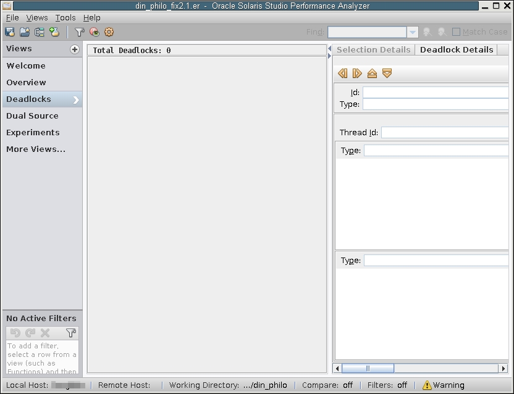Click the Warning status icon
Screen dimensions: 514x394
coord(427,385)
